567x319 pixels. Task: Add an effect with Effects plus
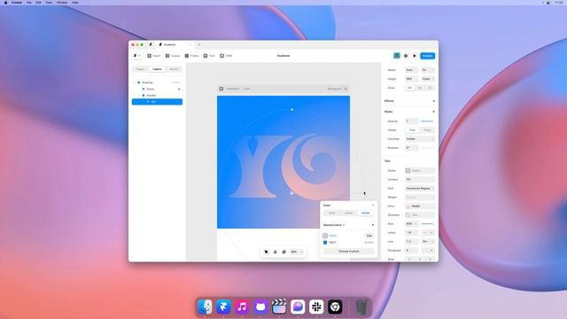433,101
